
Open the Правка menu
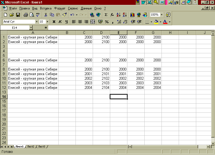(x=24, y=8)
